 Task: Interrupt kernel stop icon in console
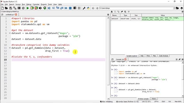click(x=177, y=60)
